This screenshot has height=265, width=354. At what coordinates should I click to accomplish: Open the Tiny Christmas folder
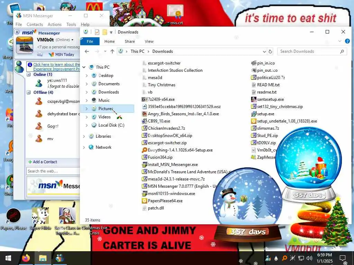(x=159, y=85)
